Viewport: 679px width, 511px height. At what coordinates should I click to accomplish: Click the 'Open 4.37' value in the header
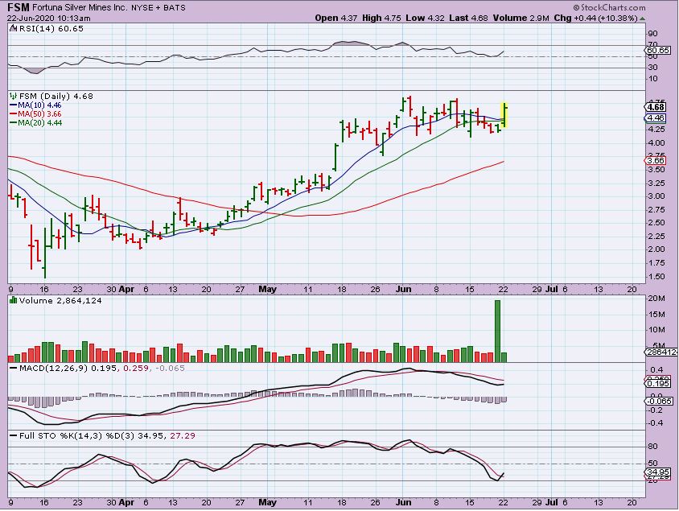point(336,19)
